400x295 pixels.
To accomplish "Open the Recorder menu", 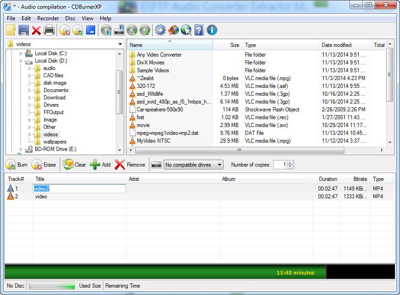I will click(x=48, y=18).
